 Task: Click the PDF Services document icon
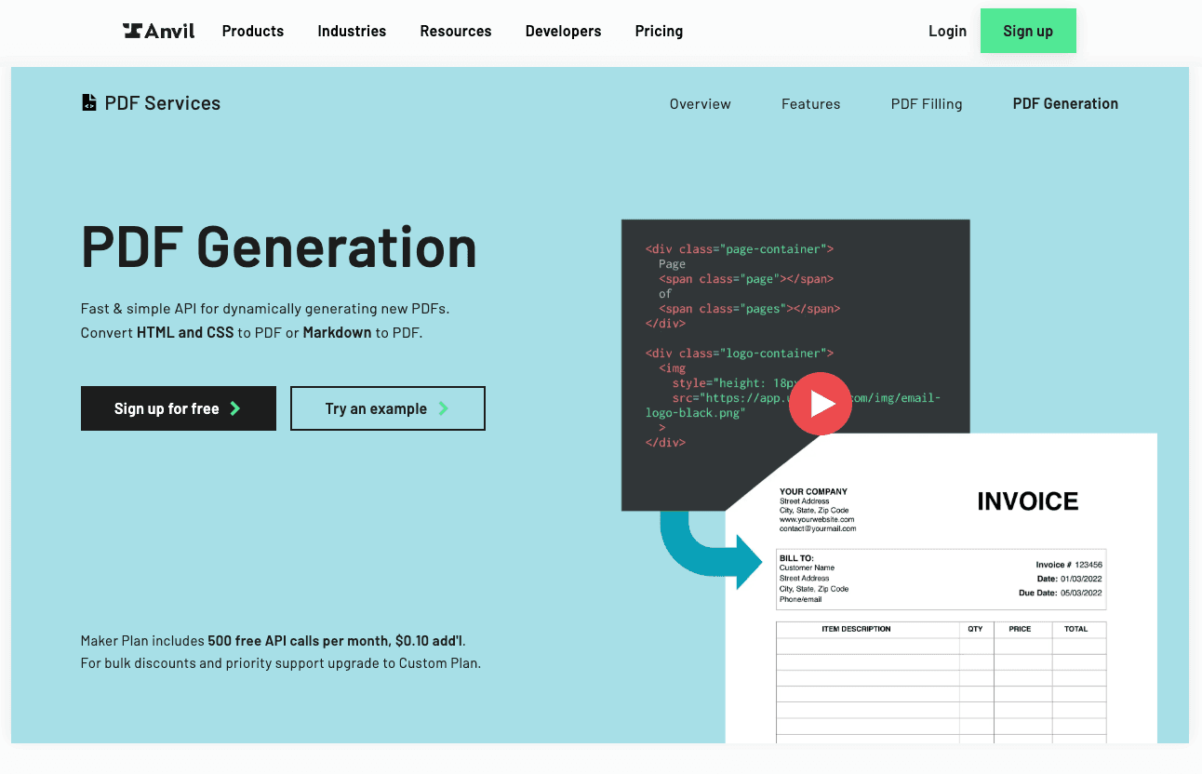click(x=88, y=101)
